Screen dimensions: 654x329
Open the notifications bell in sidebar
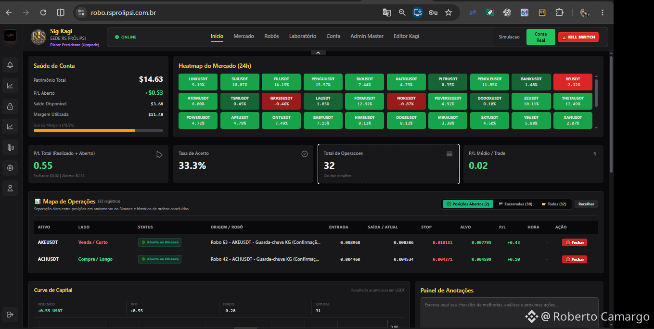[10, 65]
